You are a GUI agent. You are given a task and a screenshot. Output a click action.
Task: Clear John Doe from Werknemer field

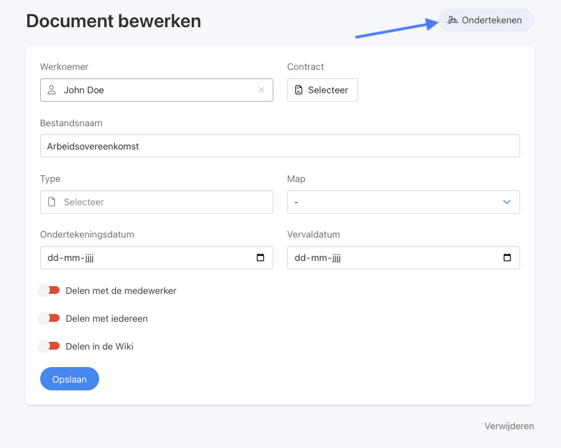262,90
